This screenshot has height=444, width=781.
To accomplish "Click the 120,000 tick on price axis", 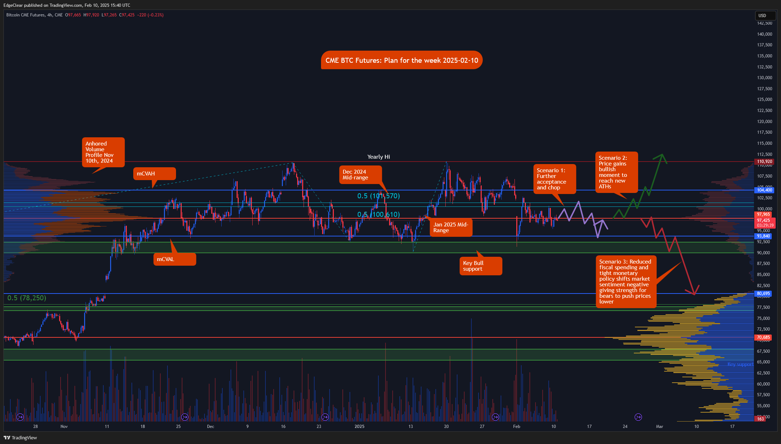I will coord(765,122).
